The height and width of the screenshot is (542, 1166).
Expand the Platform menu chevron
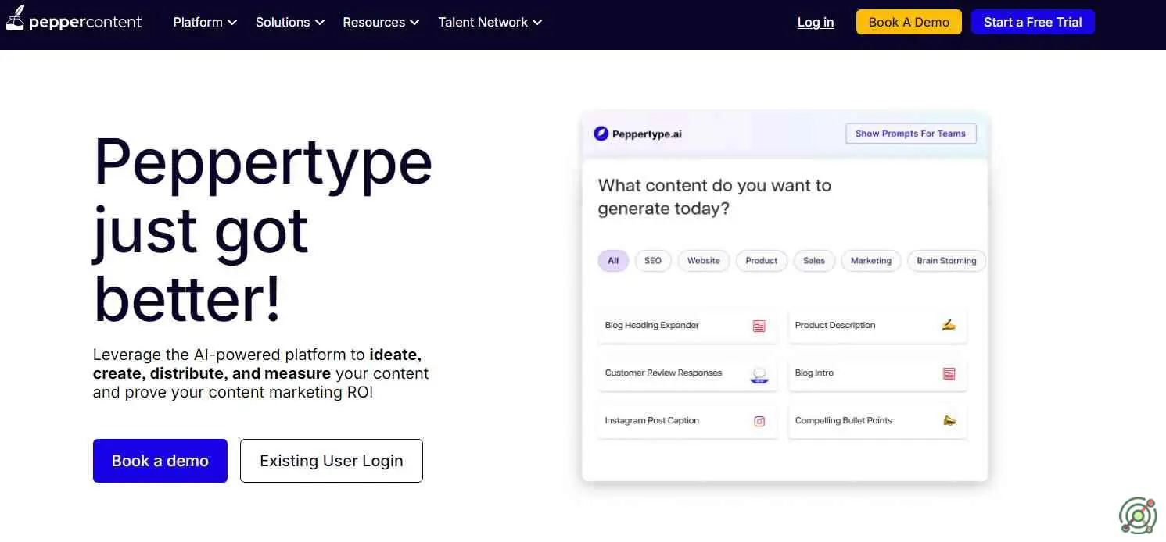point(232,23)
